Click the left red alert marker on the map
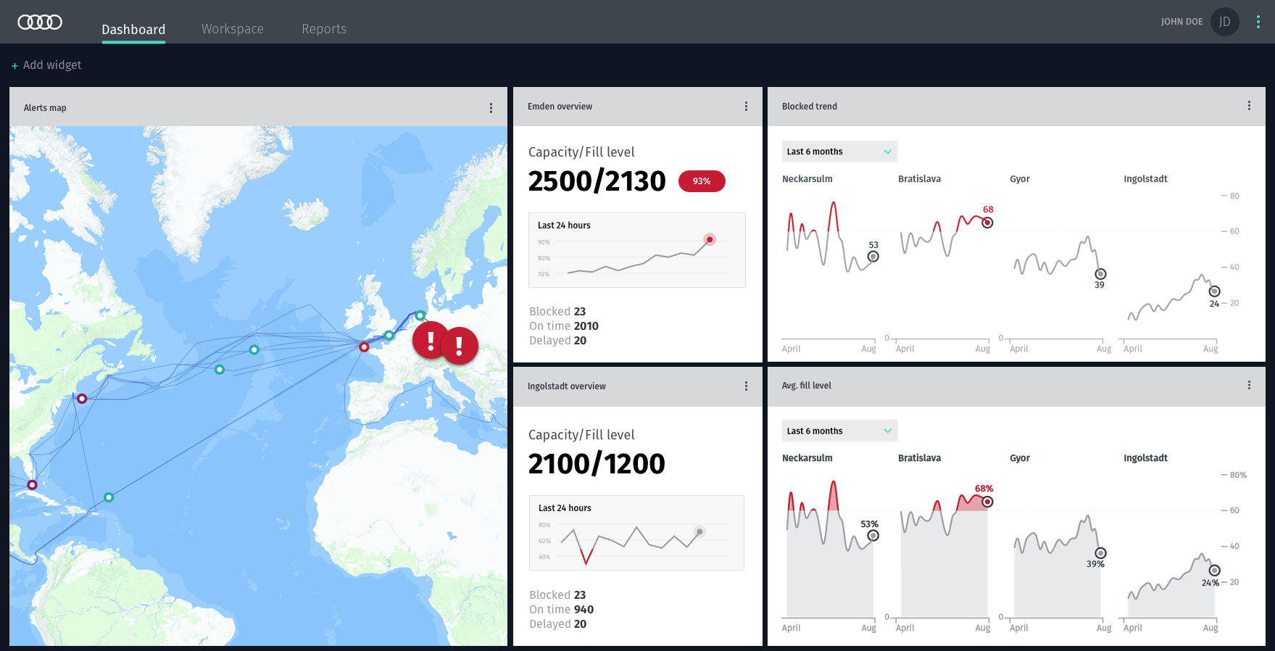The height and width of the screenshot is (651, 1275). point(431,339)
